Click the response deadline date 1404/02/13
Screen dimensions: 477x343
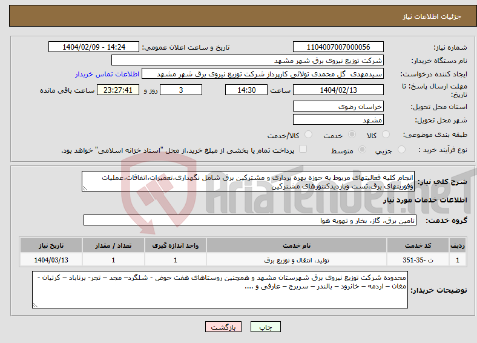(x=338, y=90)
